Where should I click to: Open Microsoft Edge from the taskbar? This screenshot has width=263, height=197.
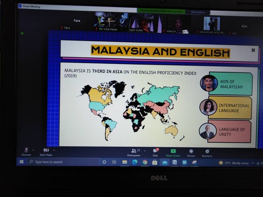pyautogui.click(x=135, y=162)
